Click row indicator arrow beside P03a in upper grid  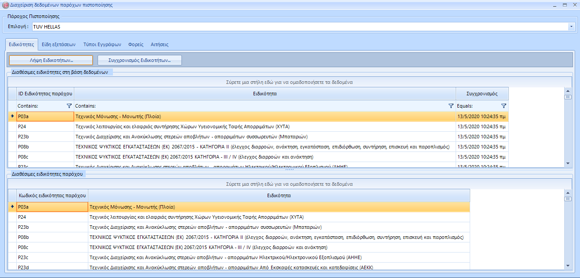click(x=12, y=116)
